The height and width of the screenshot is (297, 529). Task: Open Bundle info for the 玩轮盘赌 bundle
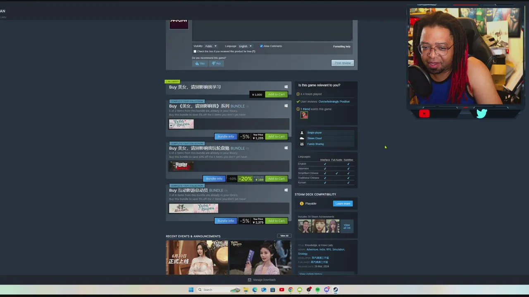214,179
